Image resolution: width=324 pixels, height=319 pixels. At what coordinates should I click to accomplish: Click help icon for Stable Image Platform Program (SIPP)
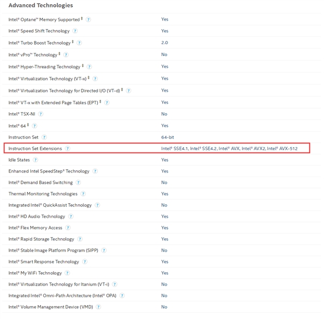[x=104, y=251]
